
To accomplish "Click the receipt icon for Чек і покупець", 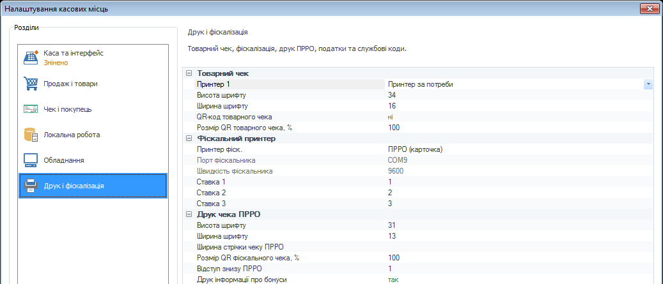I will click(x=31, y=109).
